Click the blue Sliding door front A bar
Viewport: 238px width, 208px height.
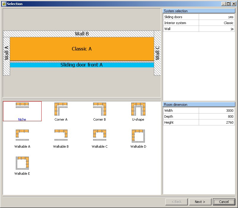[82, 65]
